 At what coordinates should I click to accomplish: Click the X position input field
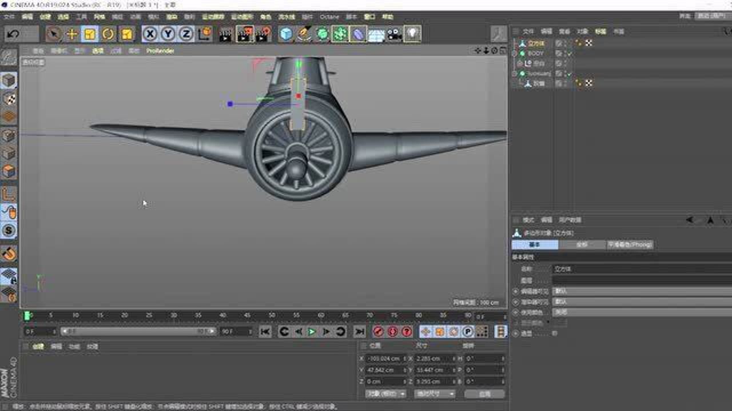pyautogui.click(x=384, y=358)
